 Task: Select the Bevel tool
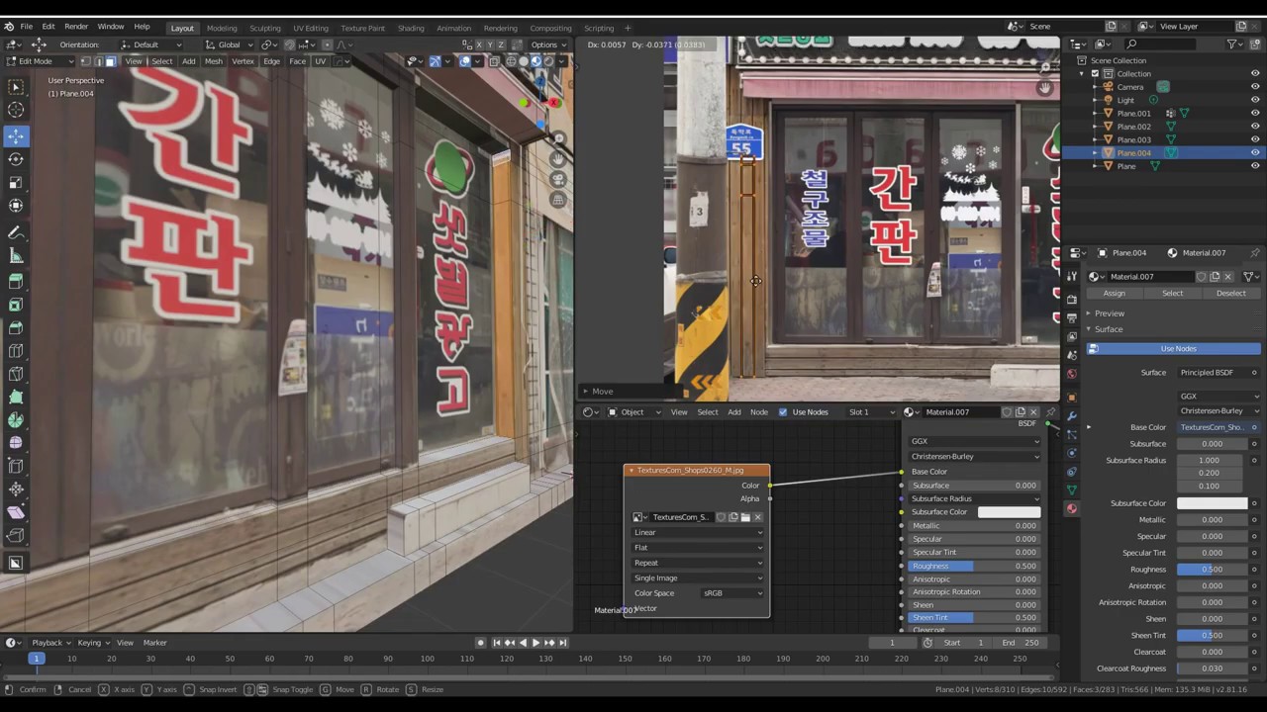[16, 328]
